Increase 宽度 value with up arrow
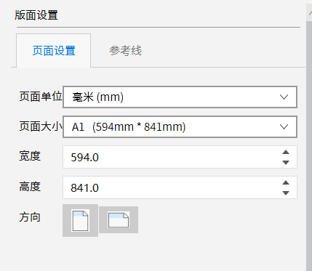Viewport: 312px width, 271px height. tap(286, 153)
